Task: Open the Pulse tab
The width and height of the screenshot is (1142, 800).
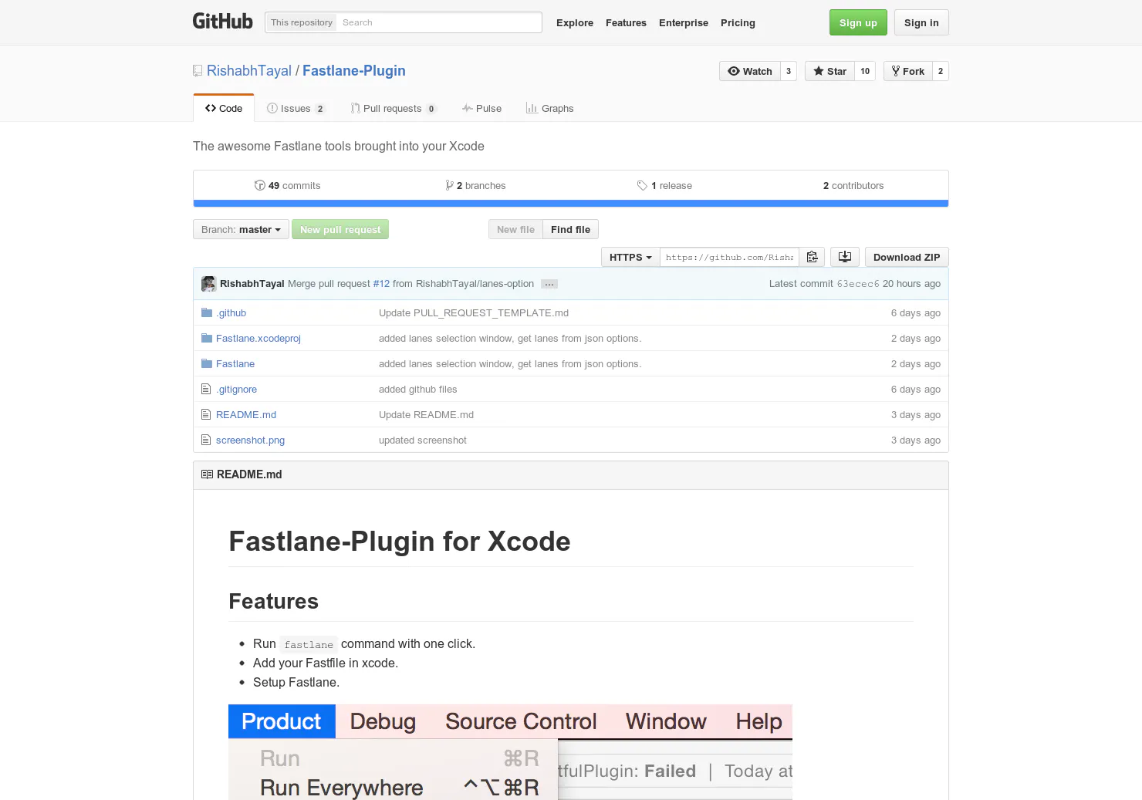Action: [x=481, y=108]
